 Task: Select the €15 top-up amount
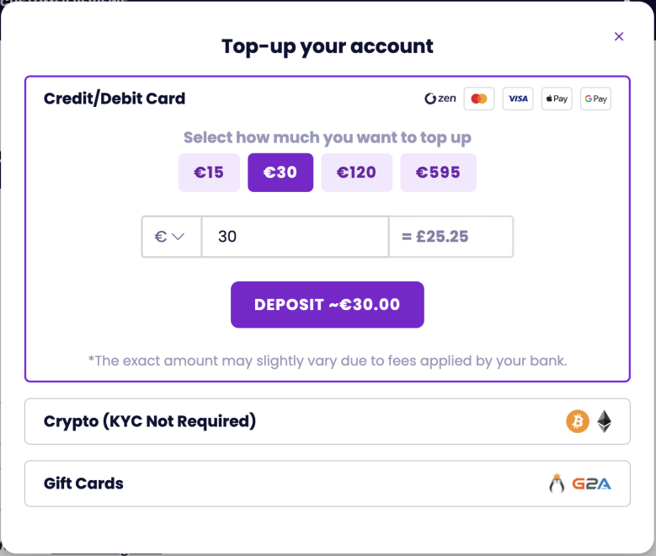209,173
